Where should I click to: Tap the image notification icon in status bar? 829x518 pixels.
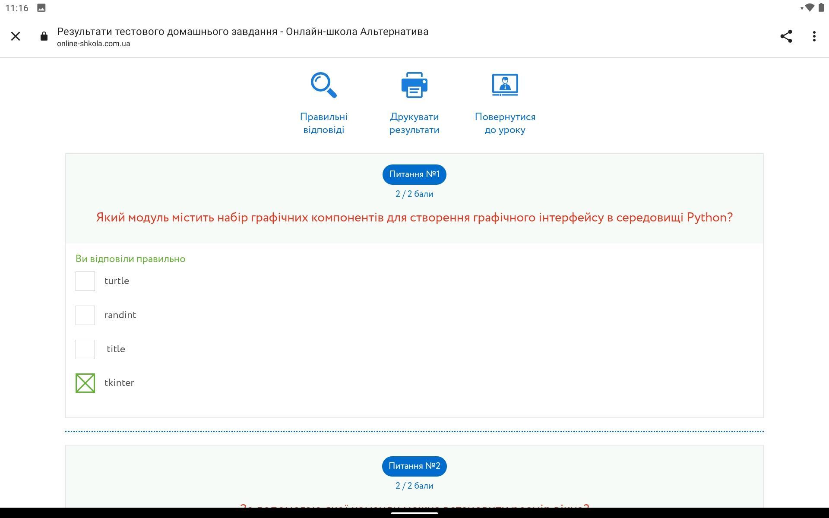[41, 8]
